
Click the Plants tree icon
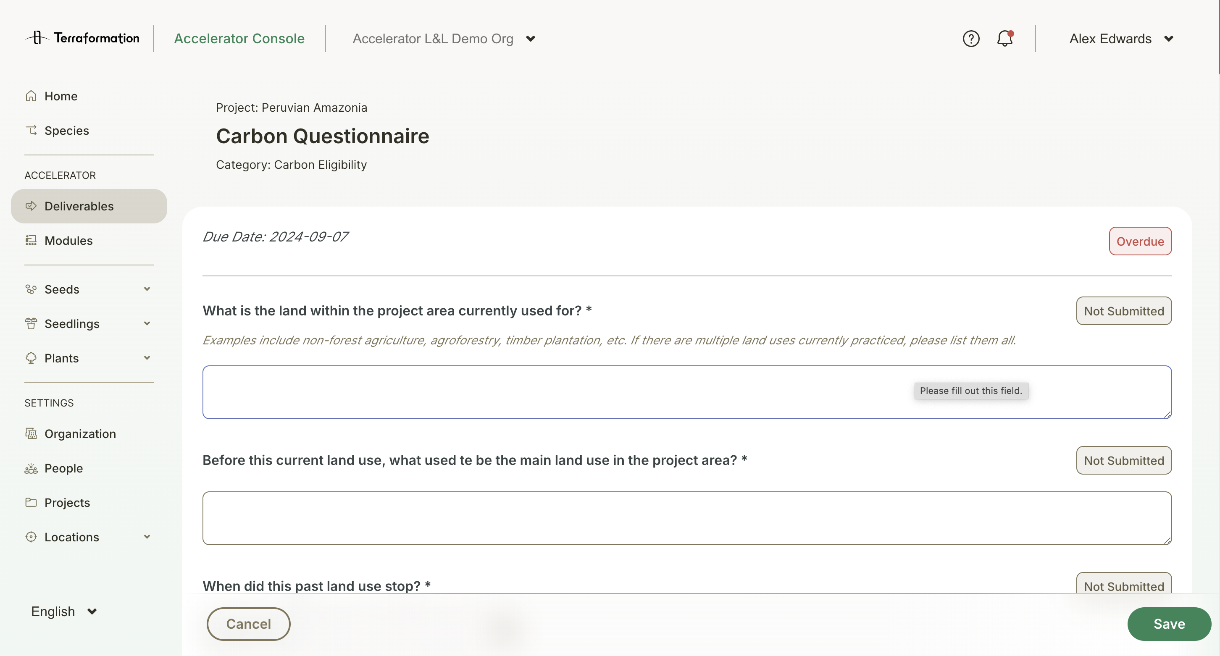point(31,358)
